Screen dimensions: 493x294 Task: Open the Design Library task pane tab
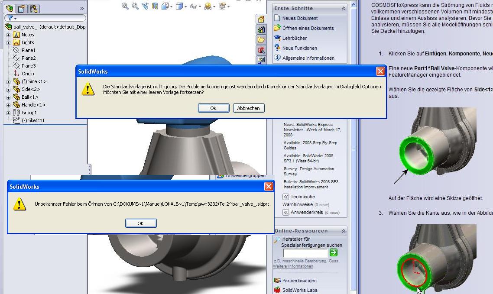point(261,29)
